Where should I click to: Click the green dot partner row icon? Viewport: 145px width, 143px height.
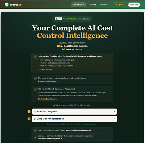[35, 137]
